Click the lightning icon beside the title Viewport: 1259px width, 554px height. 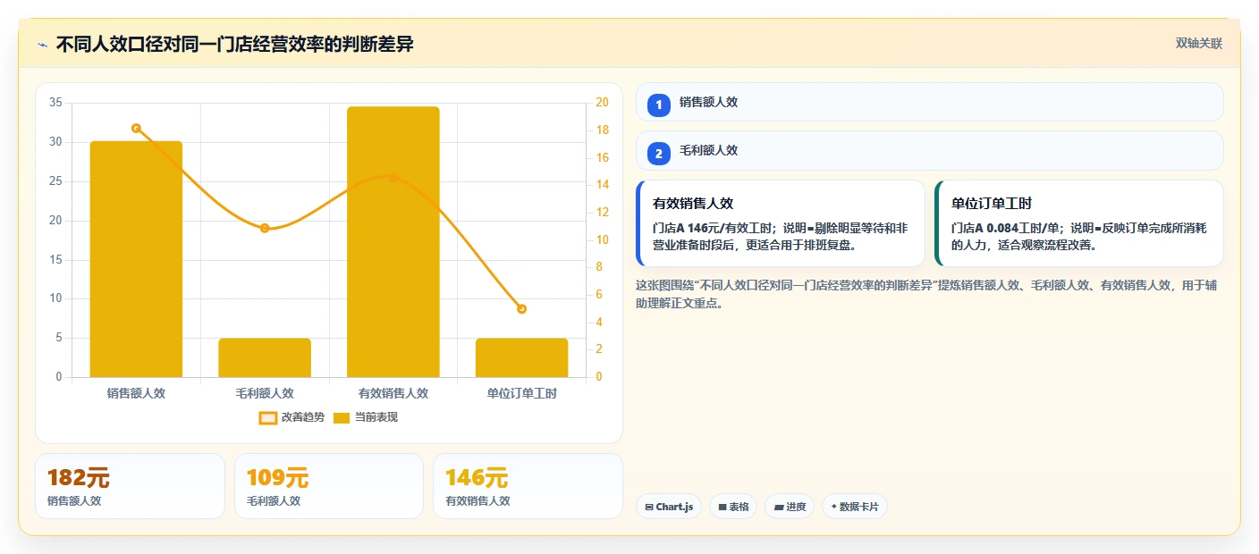click(x=42, y=45)
